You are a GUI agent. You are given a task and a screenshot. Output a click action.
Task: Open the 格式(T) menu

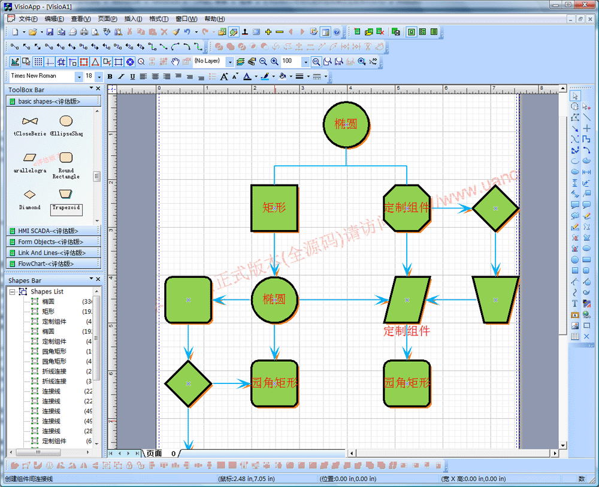(x=159, y=19)
